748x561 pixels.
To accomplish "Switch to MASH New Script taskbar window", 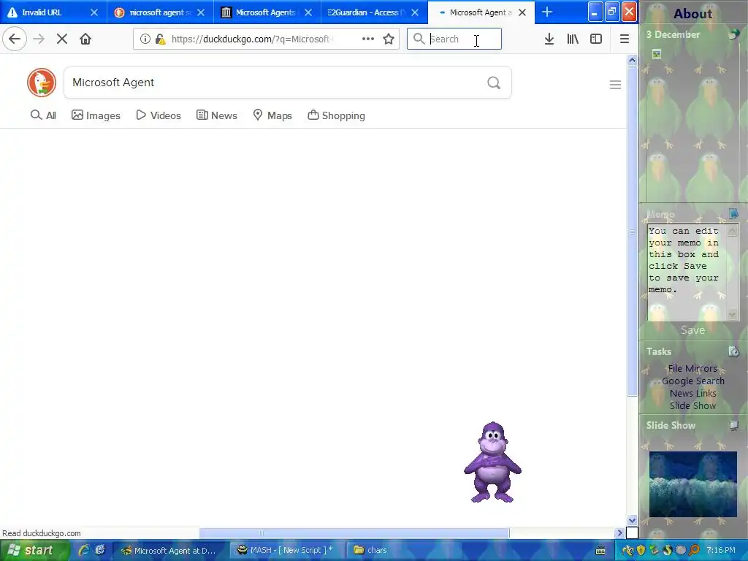I will point(286,550).
